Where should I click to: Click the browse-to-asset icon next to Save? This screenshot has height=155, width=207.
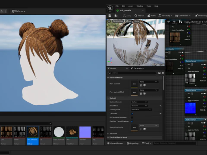click(116, 15)
